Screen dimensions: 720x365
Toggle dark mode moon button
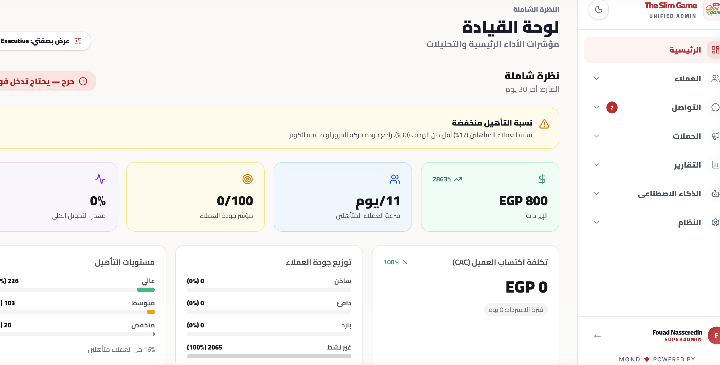click(x=598, y=10)
